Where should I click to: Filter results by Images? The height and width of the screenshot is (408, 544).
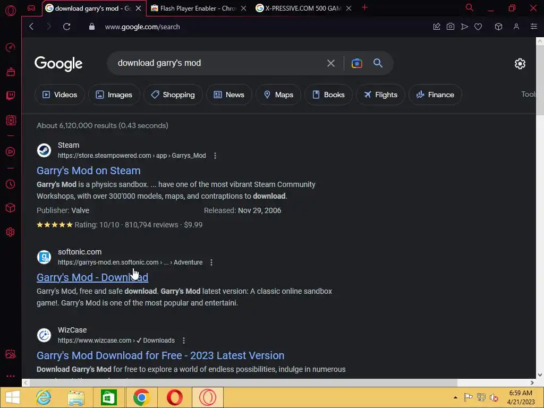tap(114, 95)
